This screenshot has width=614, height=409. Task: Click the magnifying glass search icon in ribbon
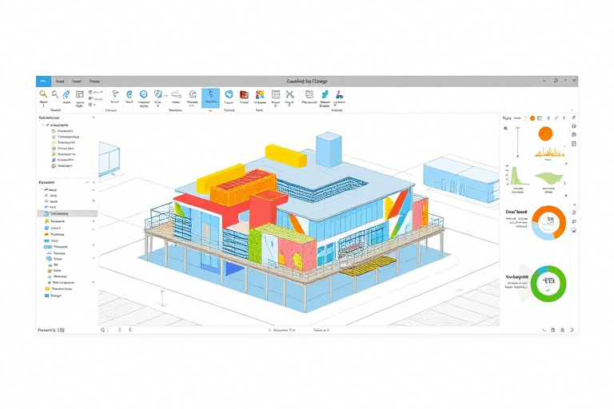(x=43, y=94)
